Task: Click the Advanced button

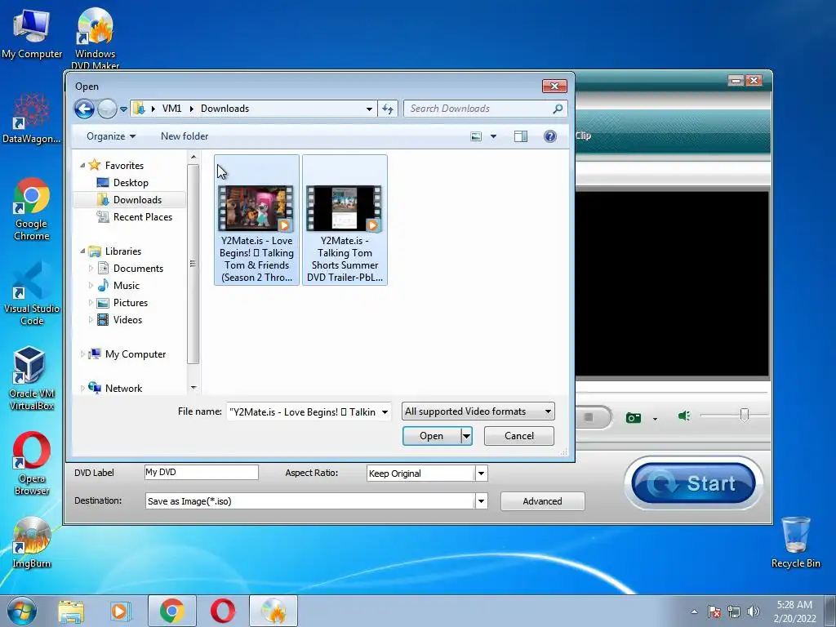Action: point(542,501)
